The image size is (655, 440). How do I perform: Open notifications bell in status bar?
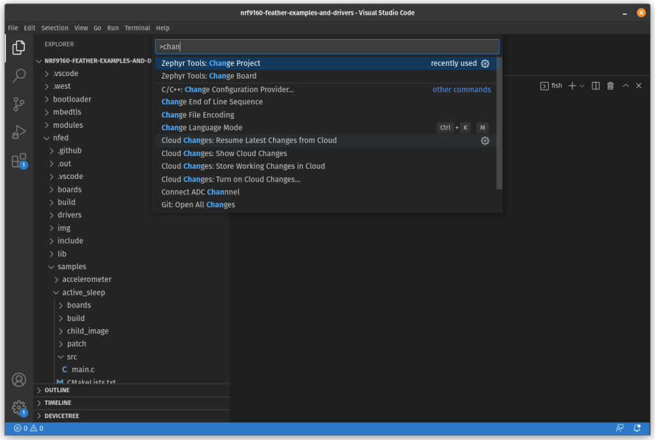tap(637, 428)
